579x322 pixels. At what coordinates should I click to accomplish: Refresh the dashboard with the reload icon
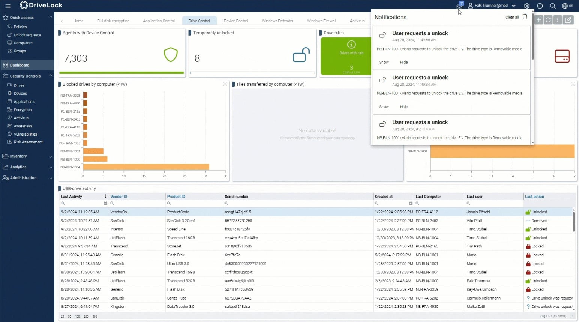pyautogui.click(x=548, y=20)
